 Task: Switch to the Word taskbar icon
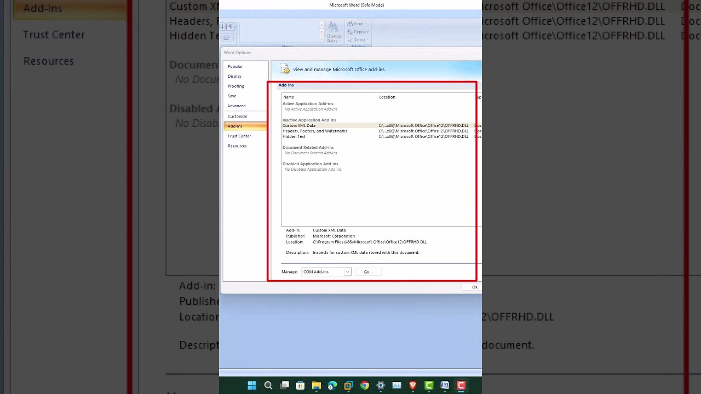[445, 385]
